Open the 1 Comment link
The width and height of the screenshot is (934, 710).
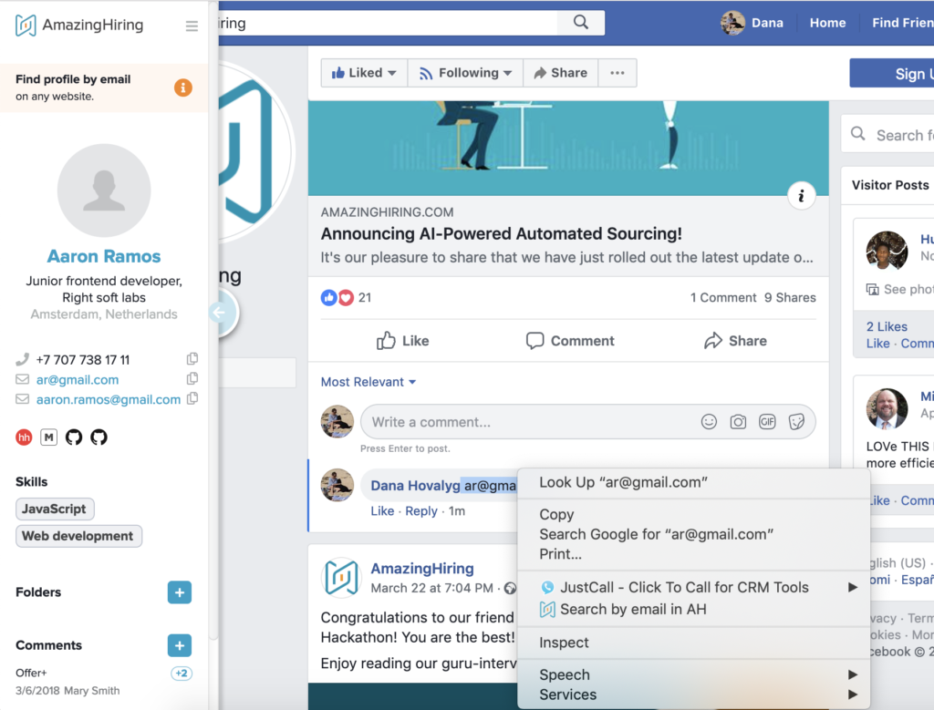point(723,297)
